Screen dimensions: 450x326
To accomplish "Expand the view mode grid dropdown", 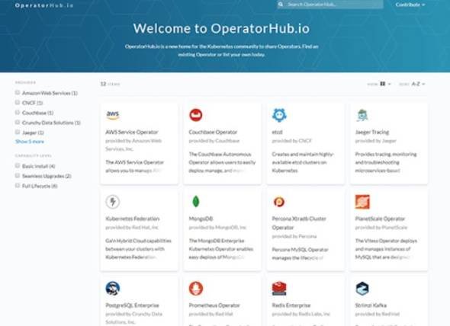I will [x=385, y=84].
